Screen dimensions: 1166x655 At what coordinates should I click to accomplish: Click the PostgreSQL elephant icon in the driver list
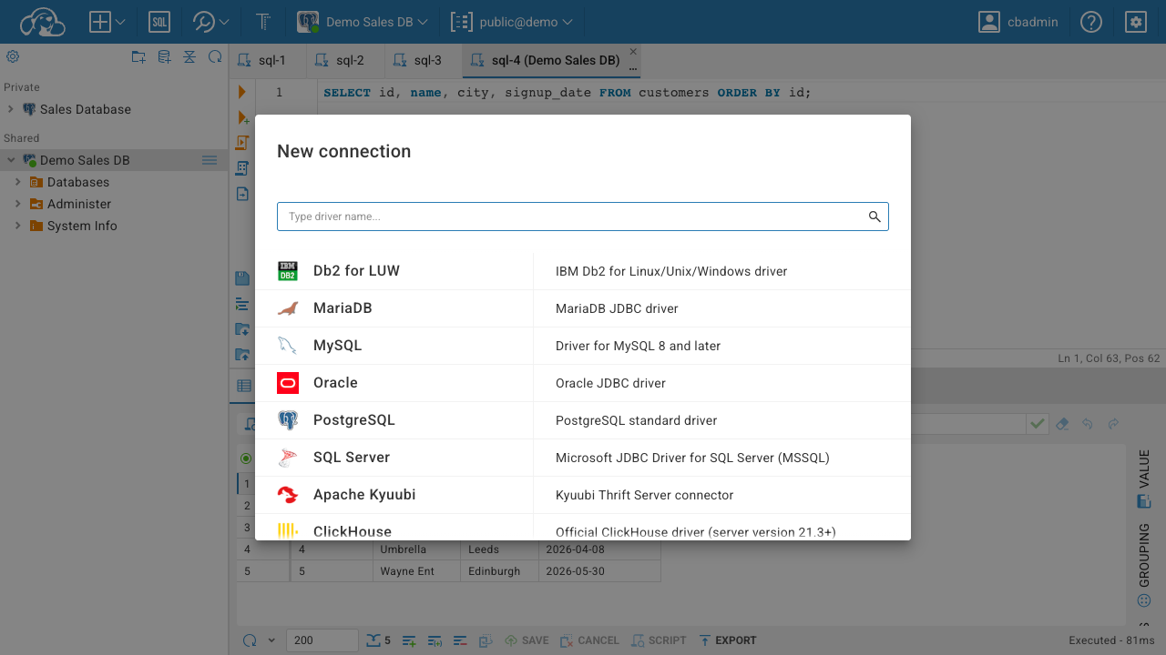coord(288,420)
